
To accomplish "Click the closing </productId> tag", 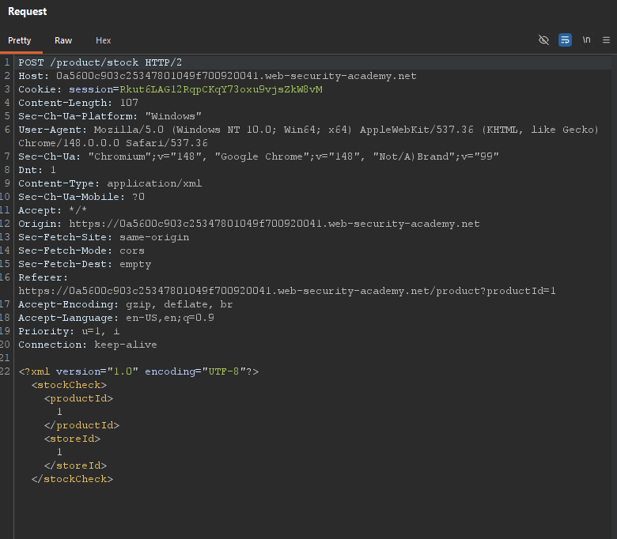I will (x=81, y=425).
